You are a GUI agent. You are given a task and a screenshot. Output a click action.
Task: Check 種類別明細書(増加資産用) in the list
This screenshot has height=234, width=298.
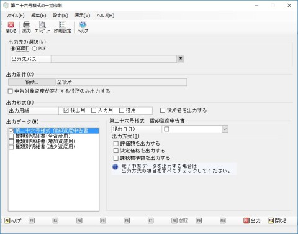click(x=11, y=142)
